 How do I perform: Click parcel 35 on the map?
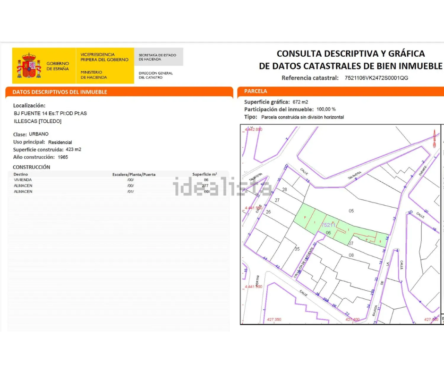(x=297, y=249)
